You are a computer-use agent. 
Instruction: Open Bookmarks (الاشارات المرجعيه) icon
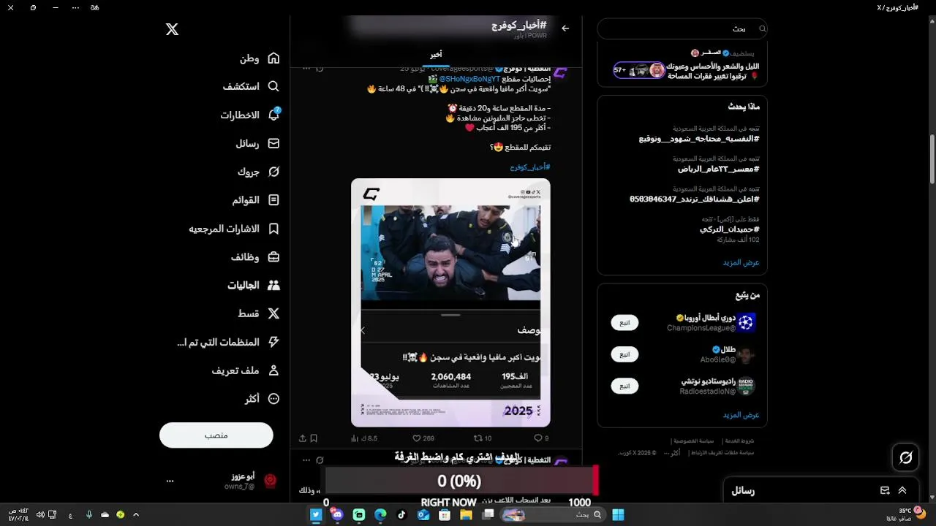pyautogui.click(x=273, y=229)
